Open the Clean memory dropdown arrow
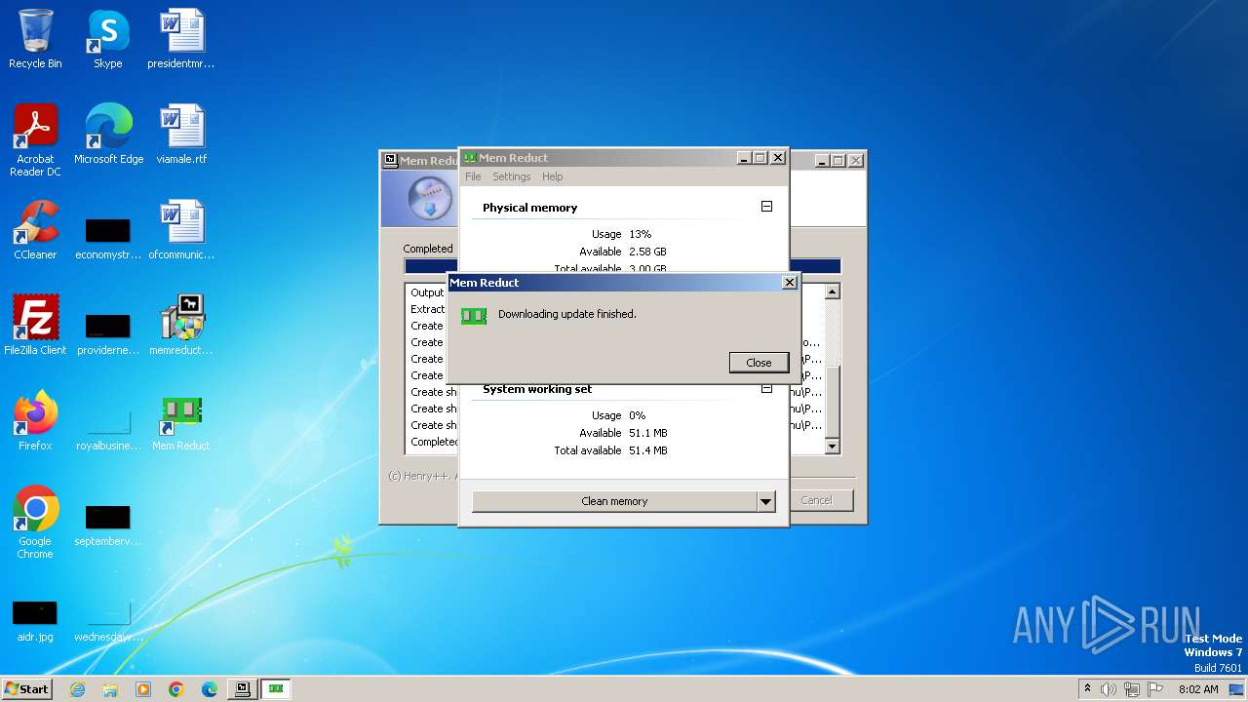The width and height of the screenshot is (1248, 702). (766, 501)
